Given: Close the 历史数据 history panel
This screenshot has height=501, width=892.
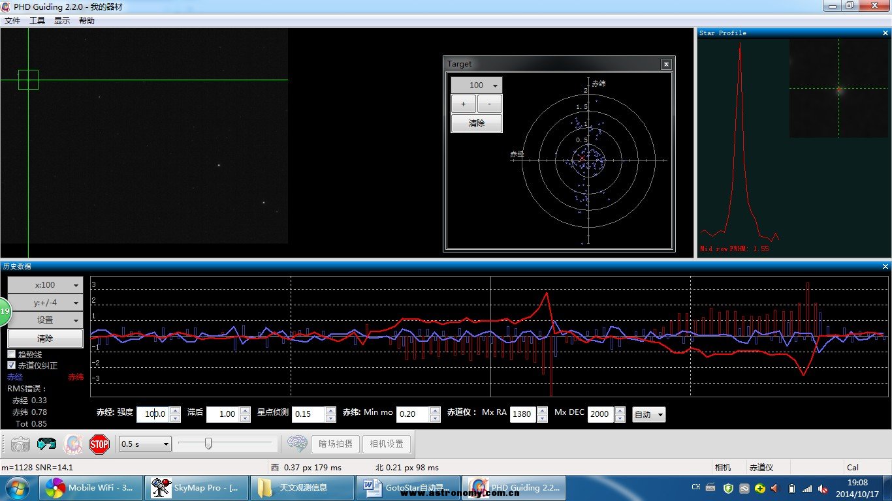Looking at the screenshot, I should click(885, 266).
